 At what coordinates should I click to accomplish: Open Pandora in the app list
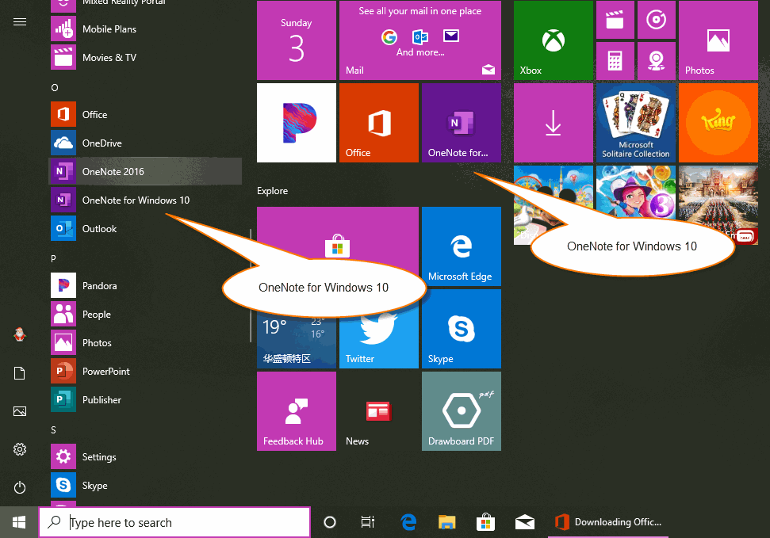[x=146, y=285]
